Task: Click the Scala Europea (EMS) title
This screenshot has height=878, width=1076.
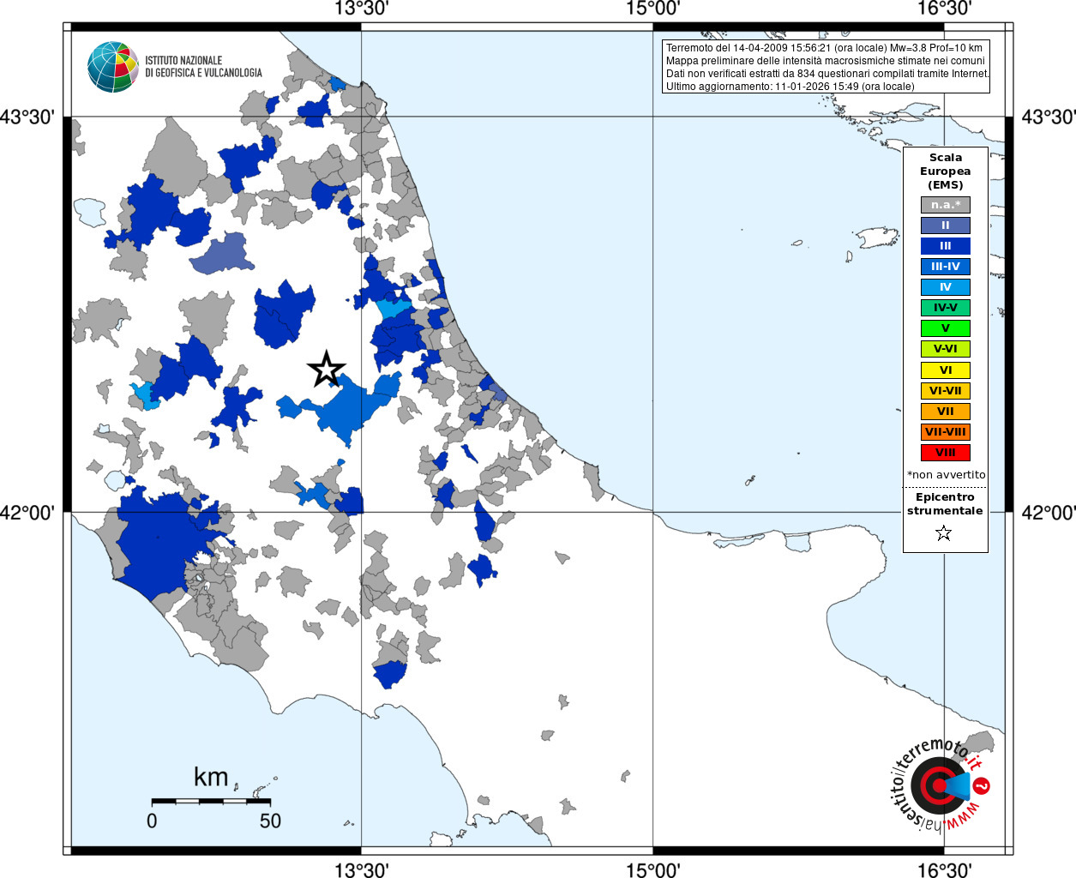Action: [x=946, y=171]
